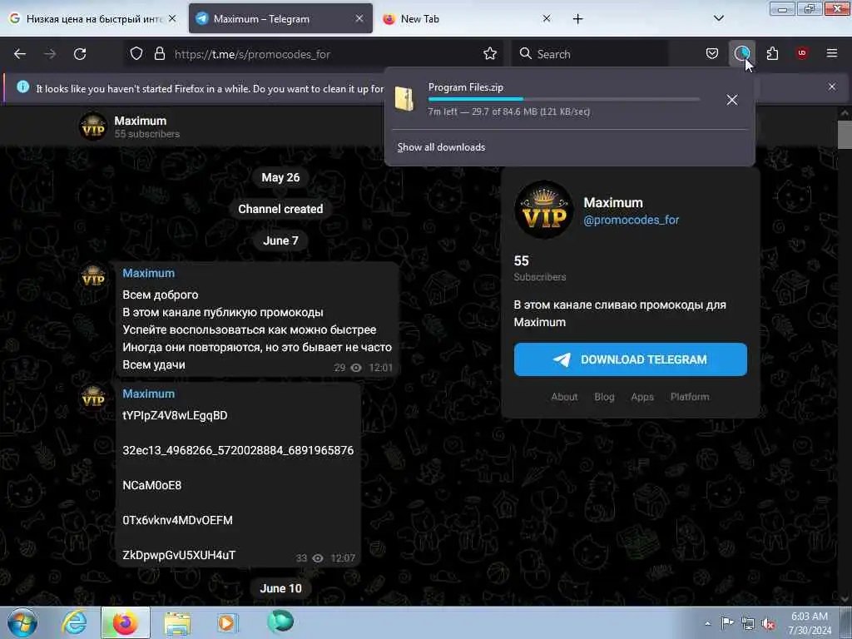Screen dimensions: 852x639
Task: Click the large VIP avatar in info card
Action: tap(544, 210)
